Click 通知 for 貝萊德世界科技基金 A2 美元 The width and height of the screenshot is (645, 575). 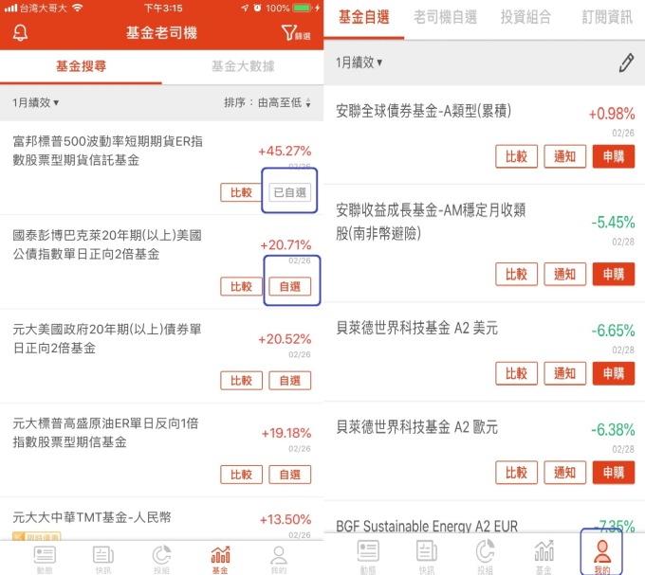564,373
